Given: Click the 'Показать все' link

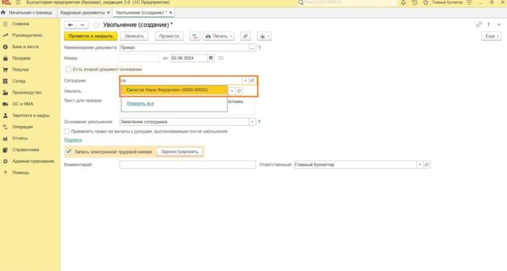Looking at the screenshot, I should pyautogui.click(x=140, y=104).
